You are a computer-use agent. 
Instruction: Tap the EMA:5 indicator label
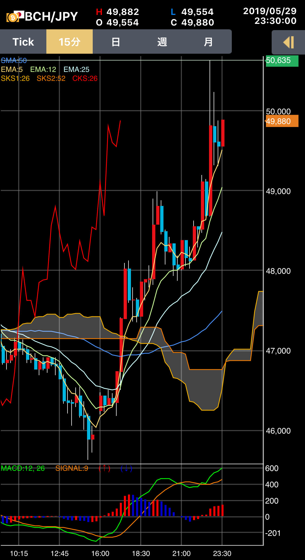(x=12, y=69)
